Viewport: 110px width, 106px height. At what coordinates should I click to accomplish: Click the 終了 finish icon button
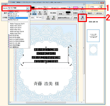pos(82,18)
